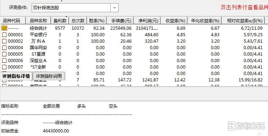Click net profit 320.47 for 万 科A
This screenshot has width=268, height=136.
152,41
